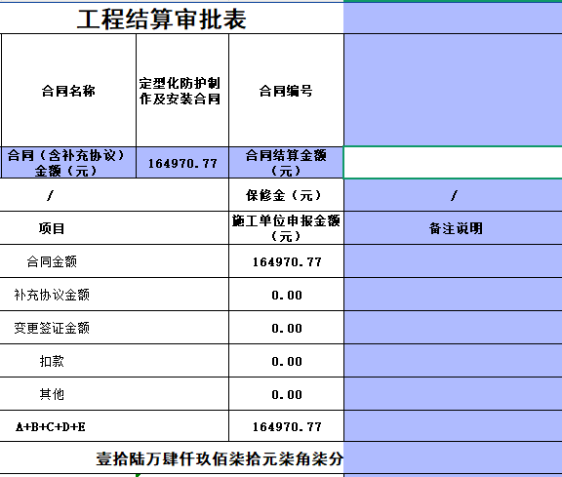
Task: Click the title 工程结算审批表
Action: click(162, 20)
